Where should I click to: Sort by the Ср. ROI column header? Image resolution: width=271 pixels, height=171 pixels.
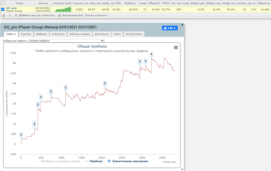pyautogui.click(x=116, y=3)
